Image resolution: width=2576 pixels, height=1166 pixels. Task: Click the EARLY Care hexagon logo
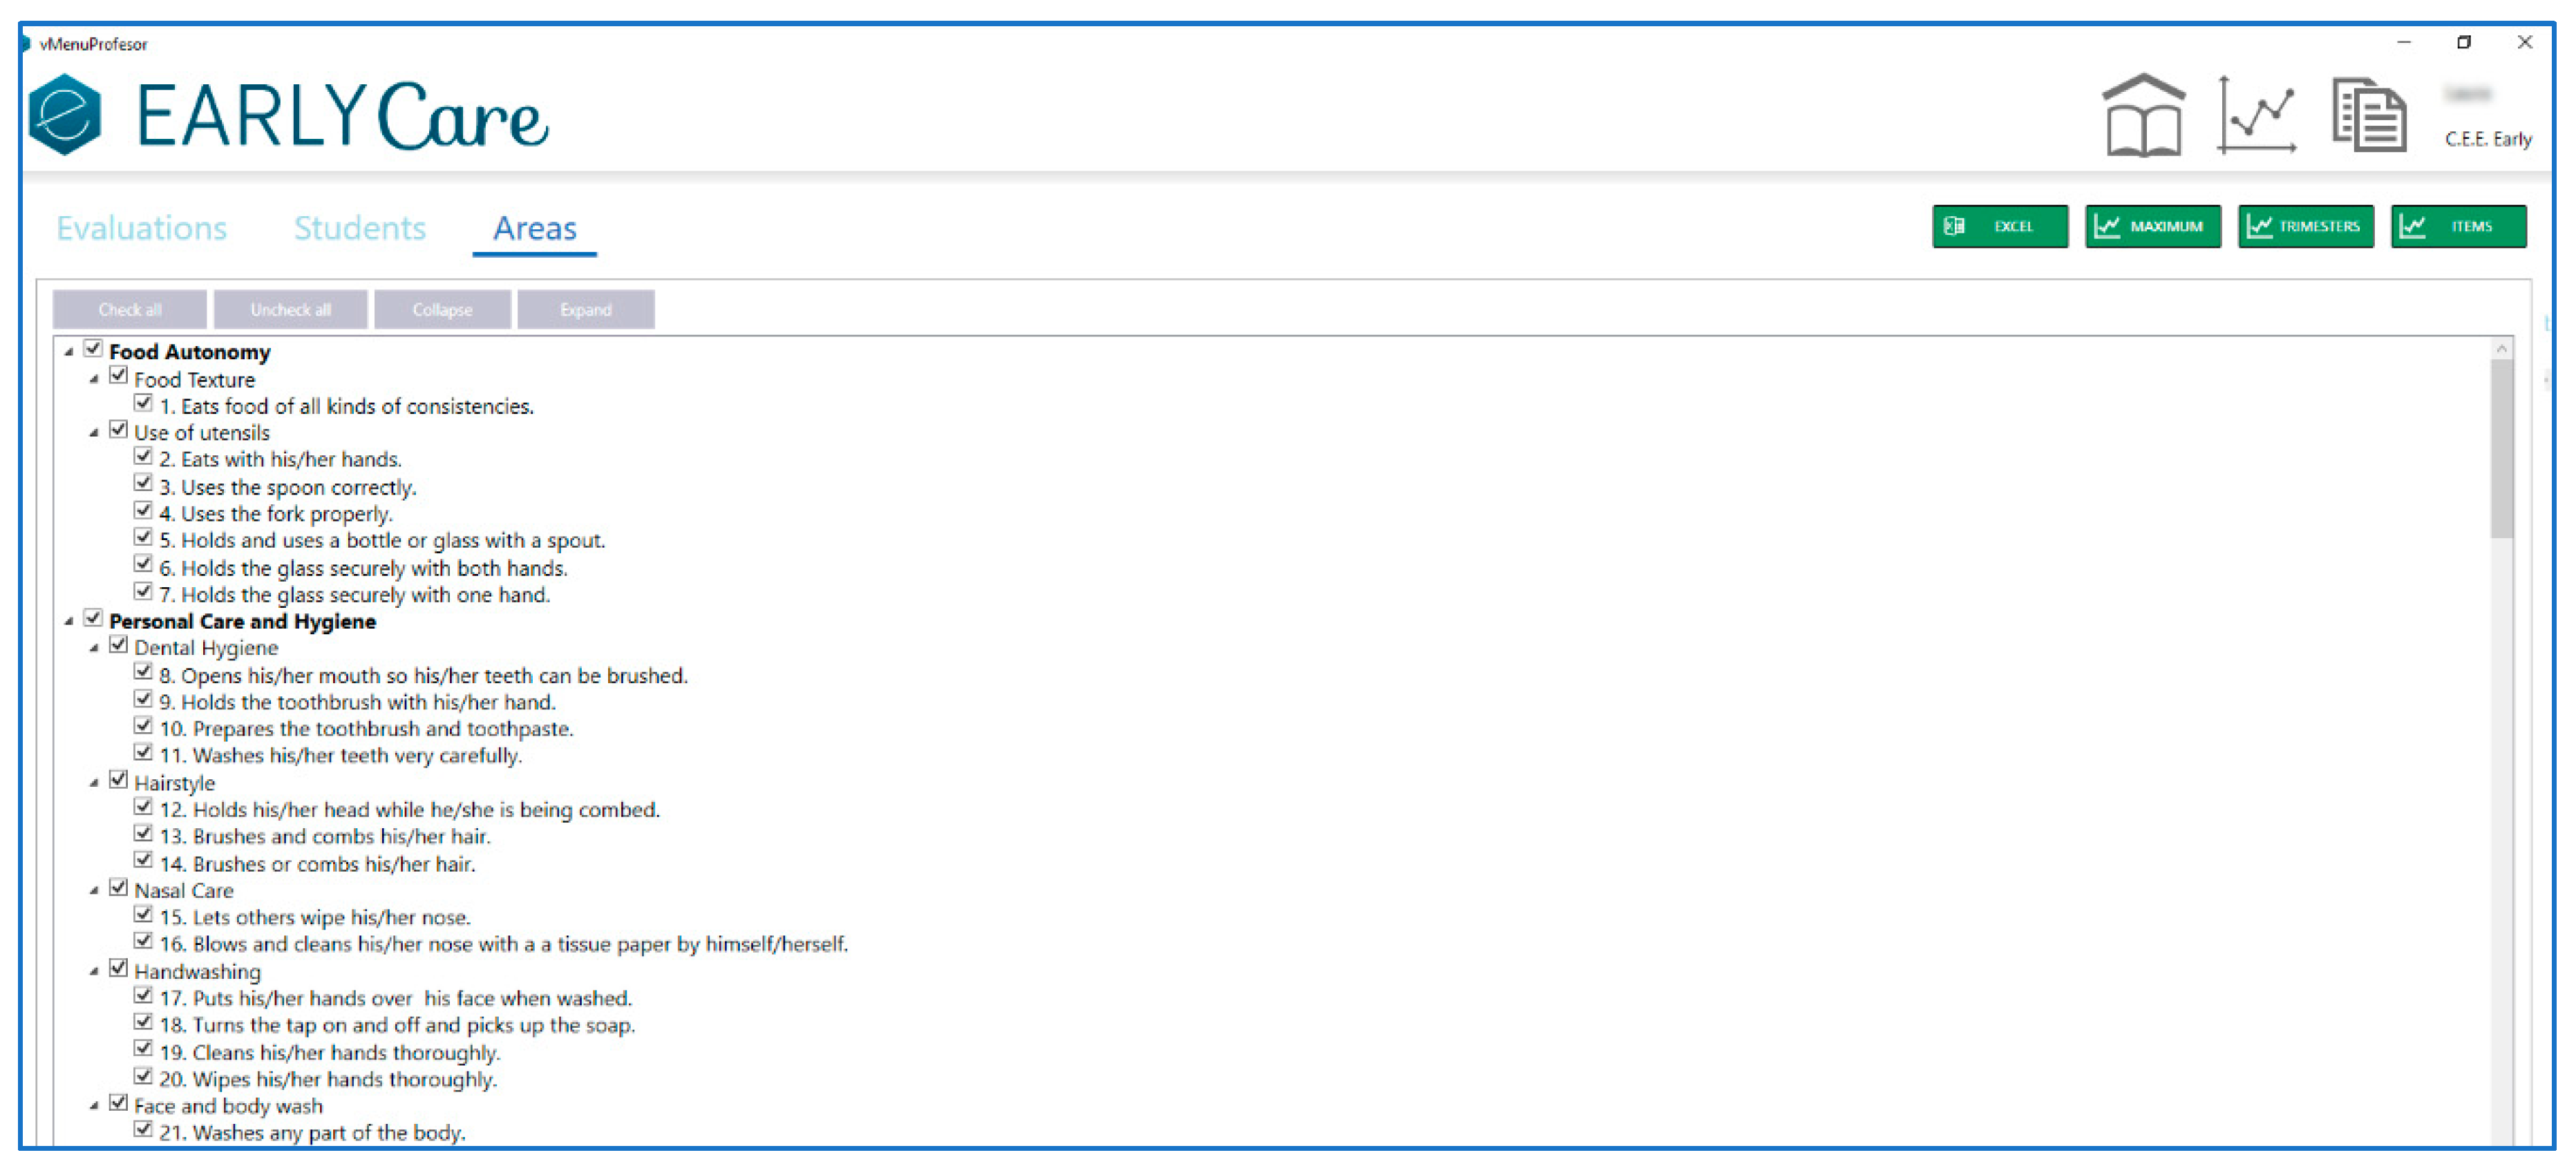[x=65, y=115]
